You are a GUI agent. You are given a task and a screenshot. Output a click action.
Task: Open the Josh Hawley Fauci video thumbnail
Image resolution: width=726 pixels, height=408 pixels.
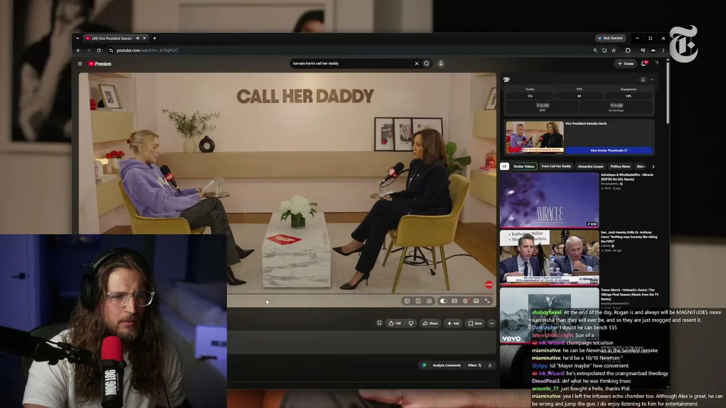click(549, 257)
